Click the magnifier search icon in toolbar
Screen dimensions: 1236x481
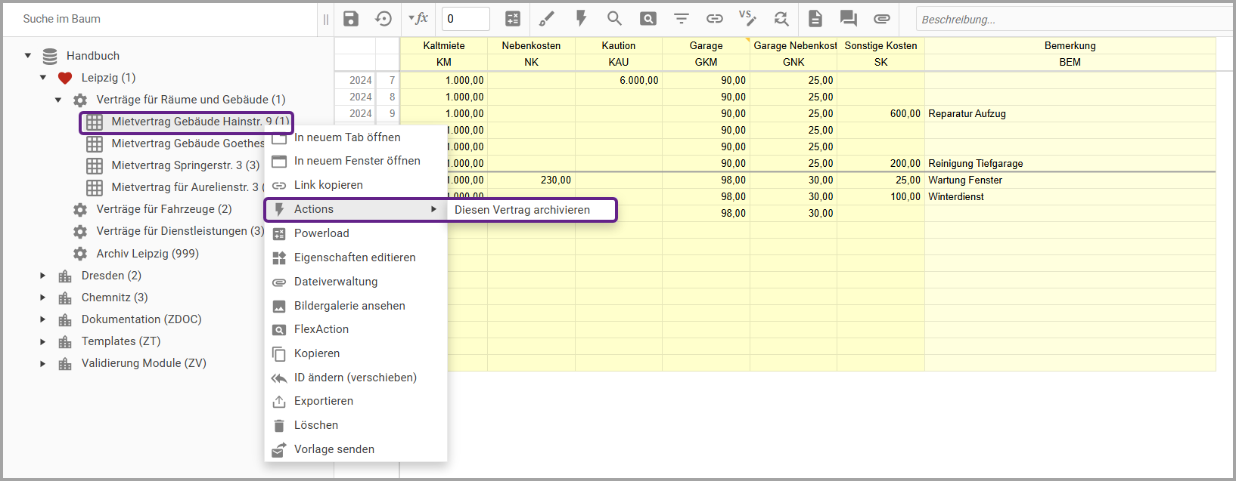tap(614, 19)
